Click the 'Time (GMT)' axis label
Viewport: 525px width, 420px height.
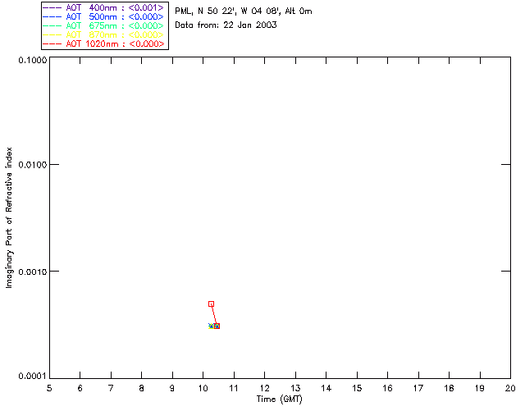click(280, 399)
